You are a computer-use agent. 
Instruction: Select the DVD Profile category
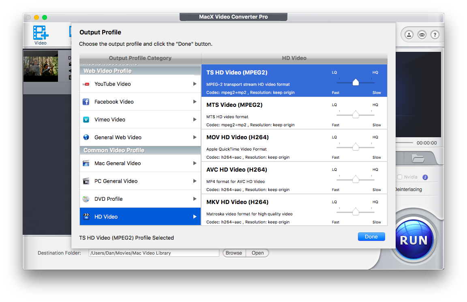click(x=140, y=199)
